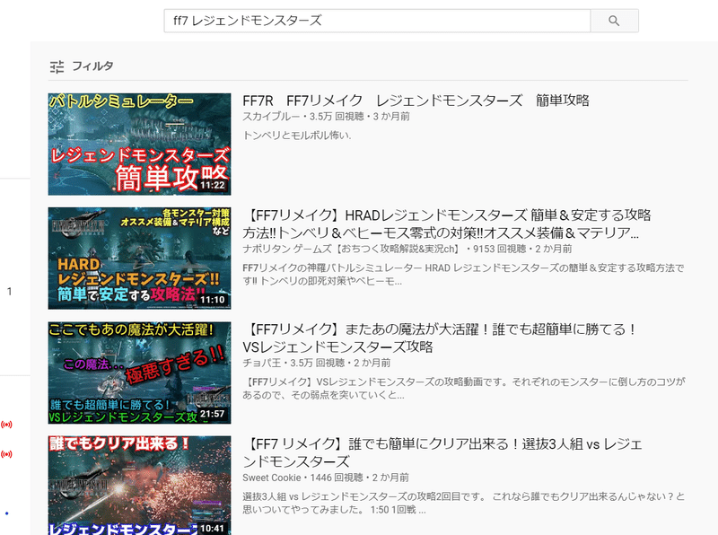Visit channel ナポリタン ゲームズ
Image resolution: width=718 pixels, height=535 pixels.
pos(351,249)
